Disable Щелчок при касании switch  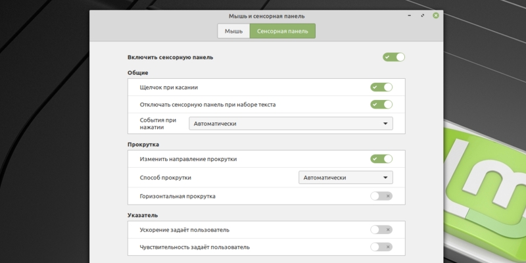tap(381, 87)
